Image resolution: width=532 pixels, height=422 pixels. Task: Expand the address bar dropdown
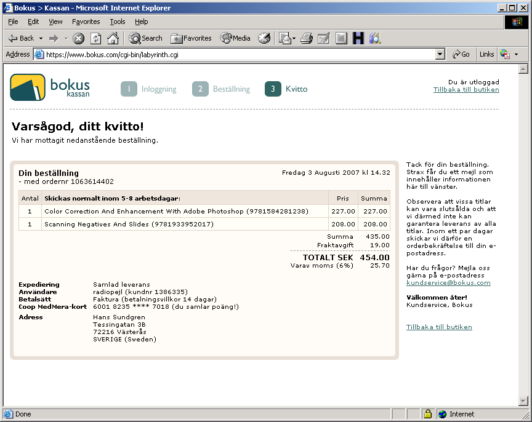[x=440, y=54]
